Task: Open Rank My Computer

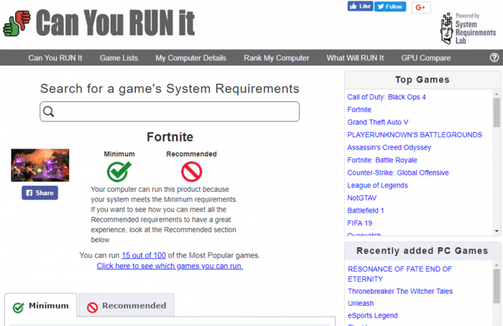Action: coord(277,58)
